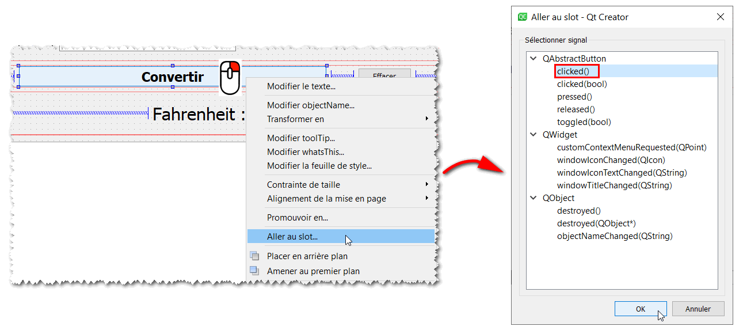The height and width of the screenshot is (330, 743).
Task: Click the Qt Creator logo icon in dialog title
Action: click(523, 17)
